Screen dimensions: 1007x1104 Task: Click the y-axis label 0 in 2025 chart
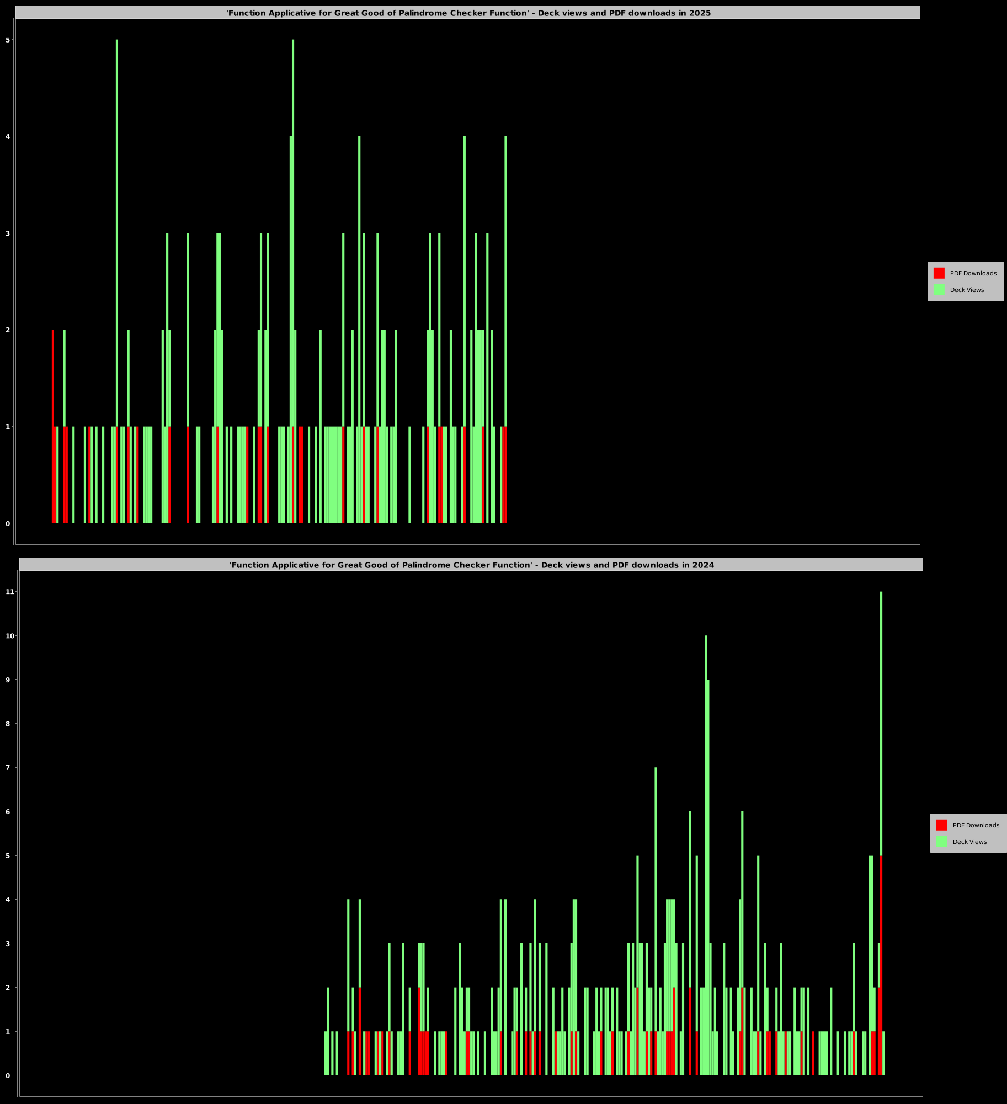pos(8,523)
